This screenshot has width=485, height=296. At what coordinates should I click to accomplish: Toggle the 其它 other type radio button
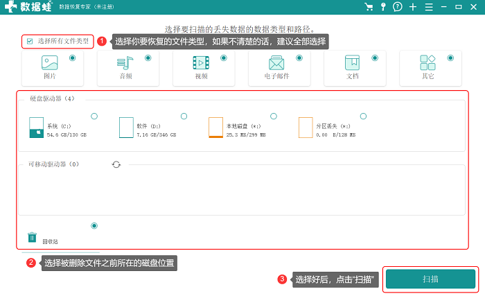[450, 58]
